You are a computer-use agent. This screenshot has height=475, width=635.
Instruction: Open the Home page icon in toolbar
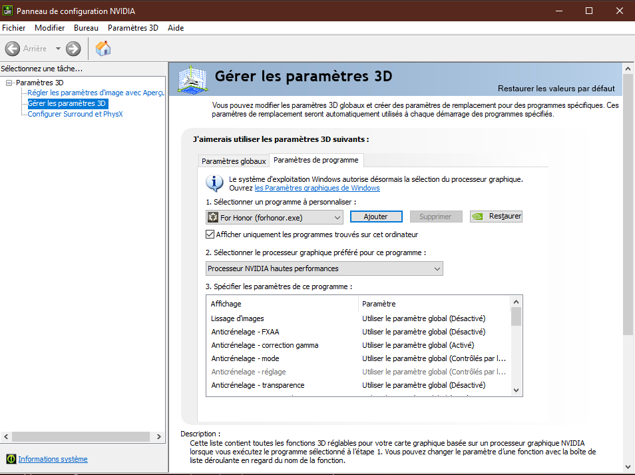point(103,48)
